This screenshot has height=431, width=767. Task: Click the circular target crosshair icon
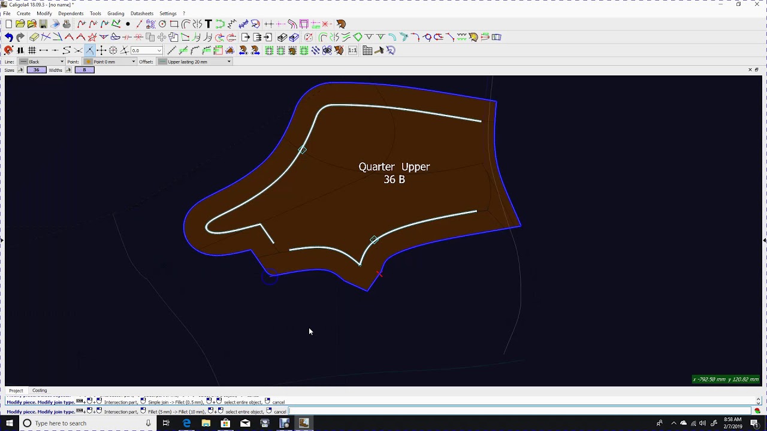pyautogui.click(x=113, y=50)
